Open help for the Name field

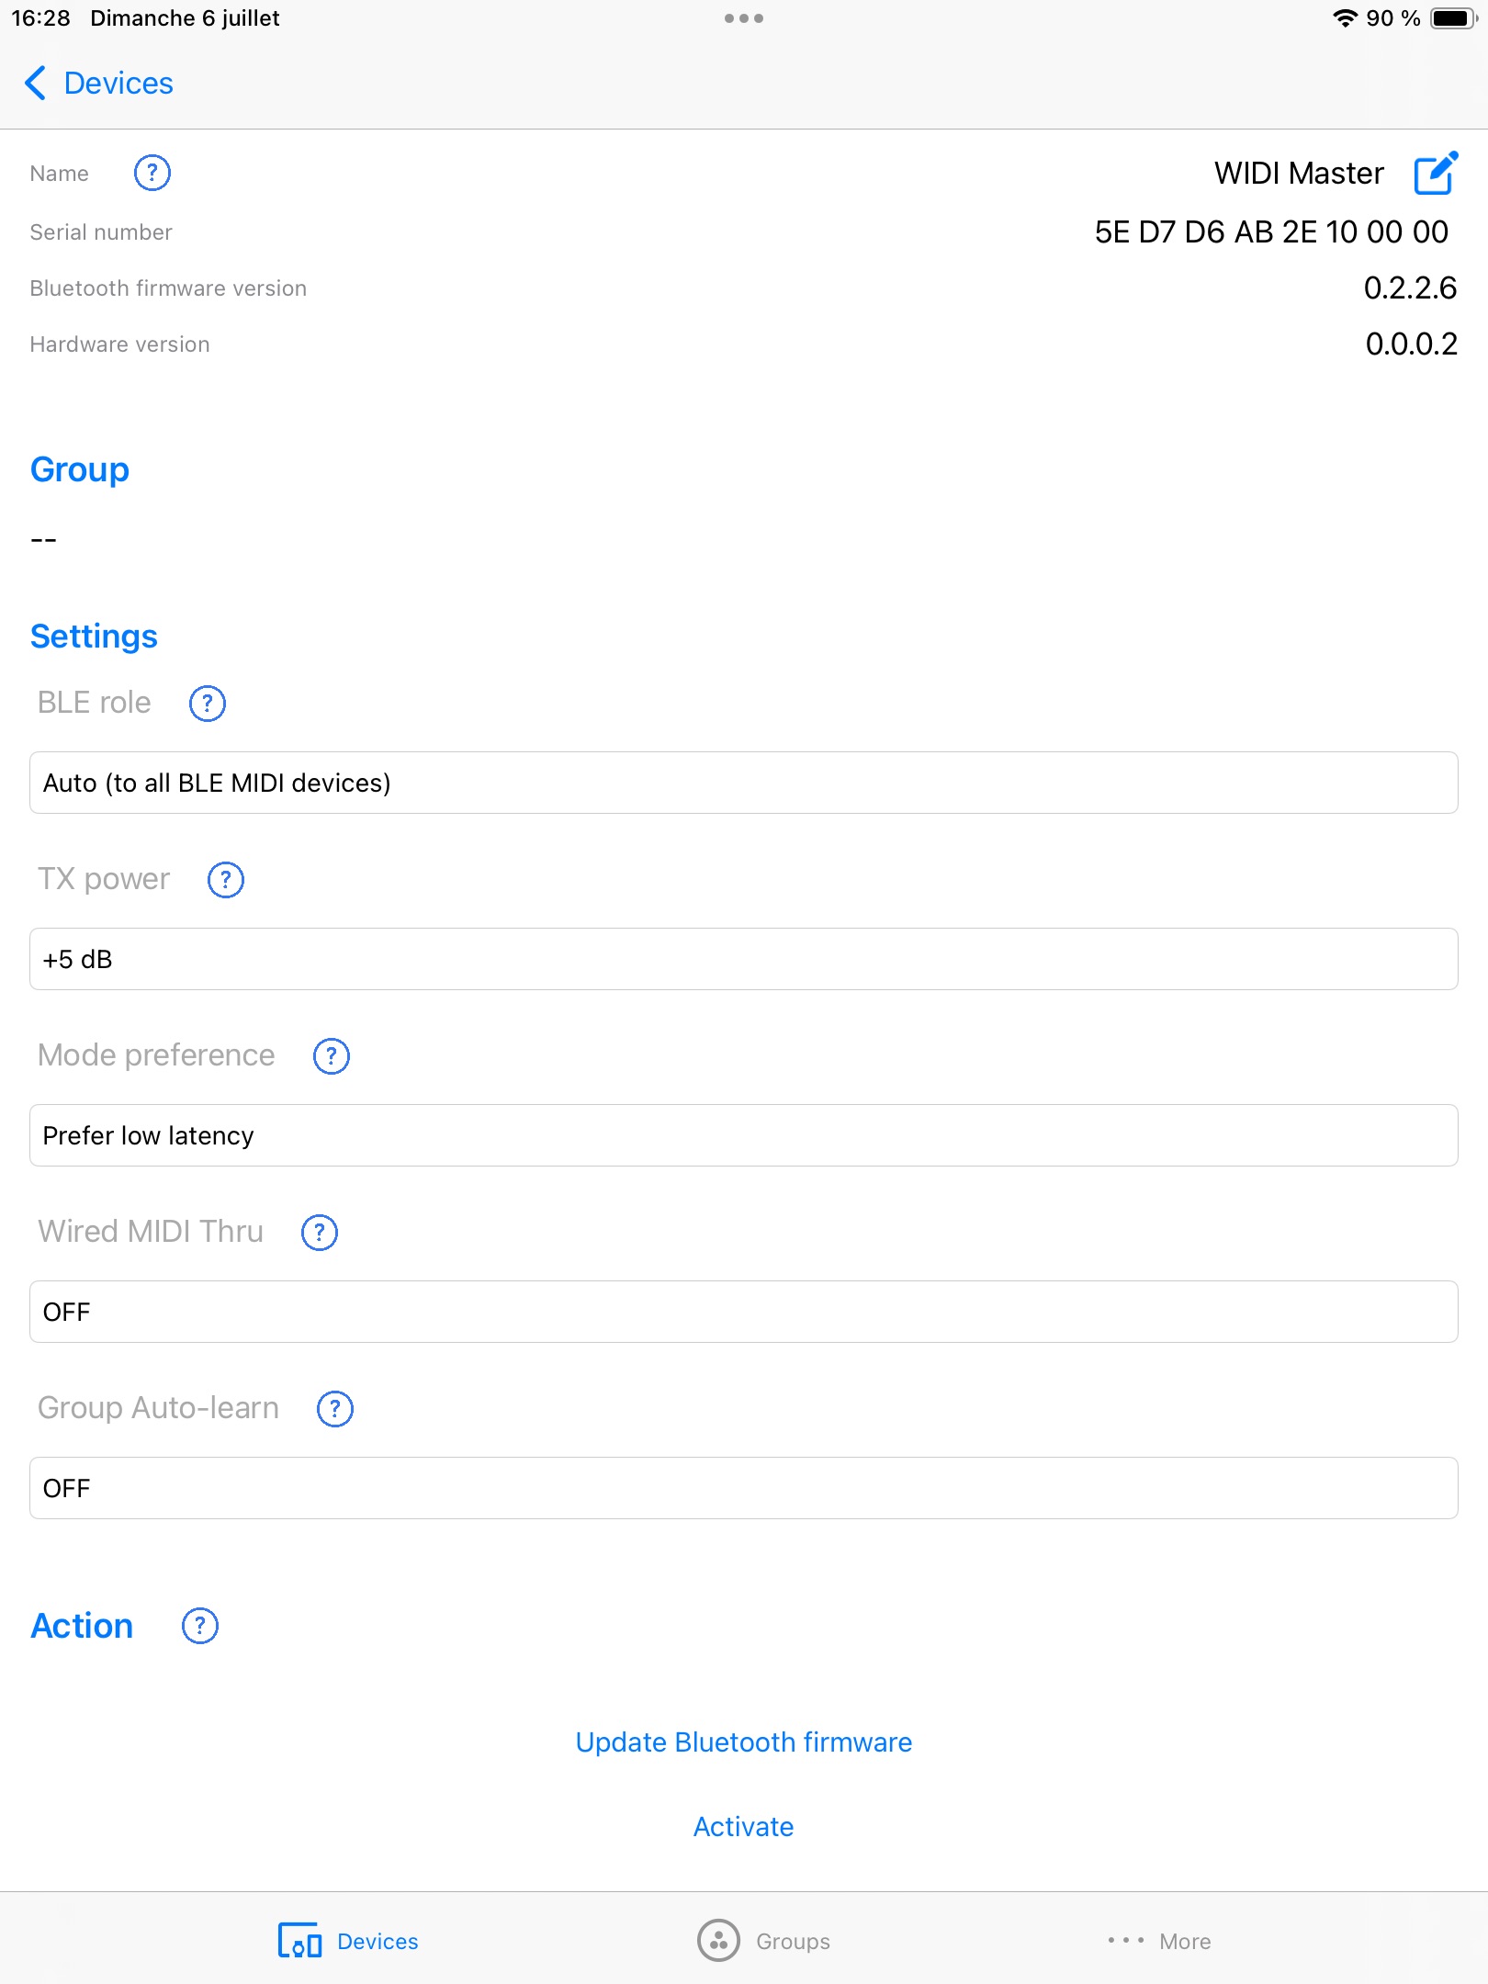click(x=152, y=173)
